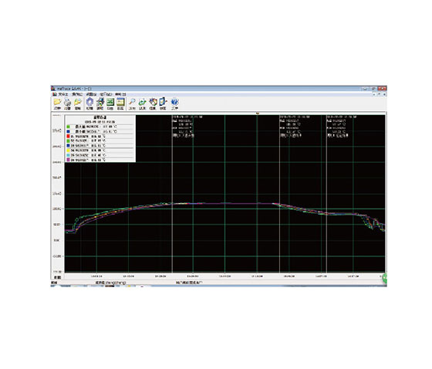Click the green circular arrows refresh icon
This screenshot has width=432, height=369.
tap(143, 103)
